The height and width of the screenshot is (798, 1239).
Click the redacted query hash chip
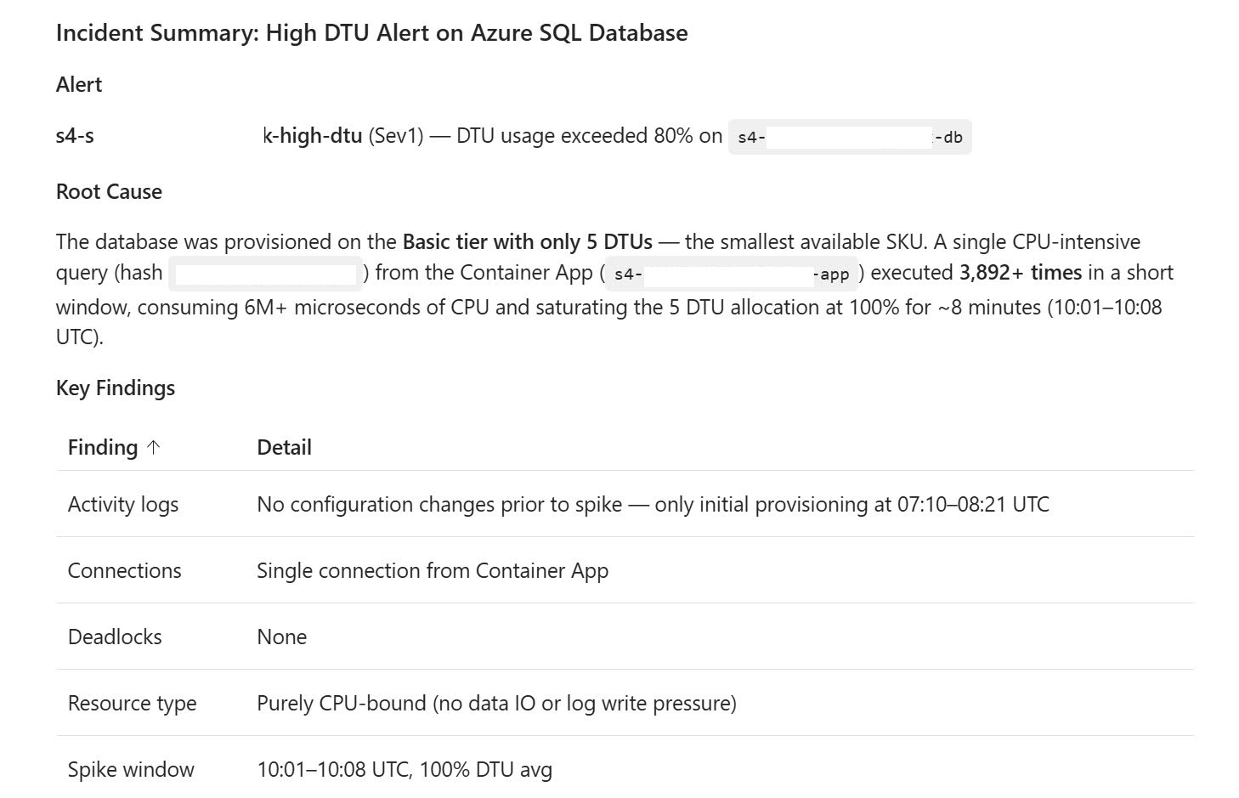pos(265,274)
